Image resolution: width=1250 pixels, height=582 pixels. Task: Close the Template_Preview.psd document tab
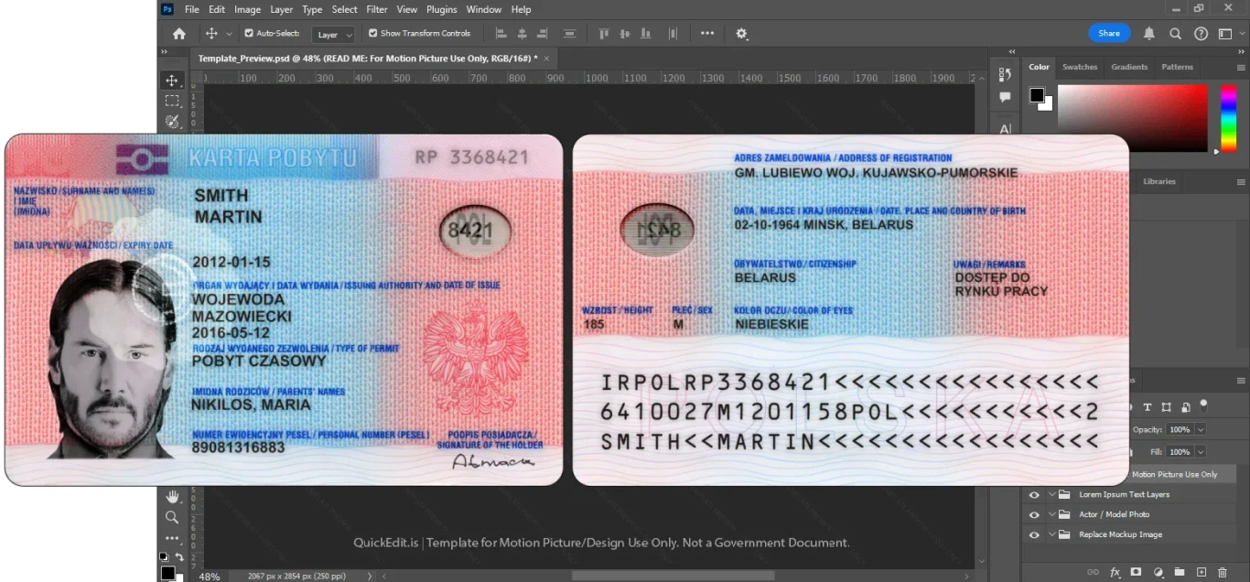[x=547, y=58]
